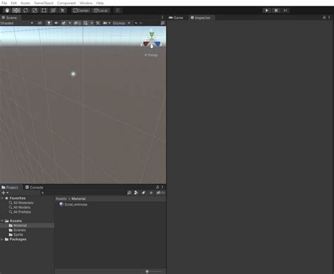Viewport: 334px width, 274px height.
Task: Open component editor tools panel in Scene toolbar
Action: coord(98,23)
